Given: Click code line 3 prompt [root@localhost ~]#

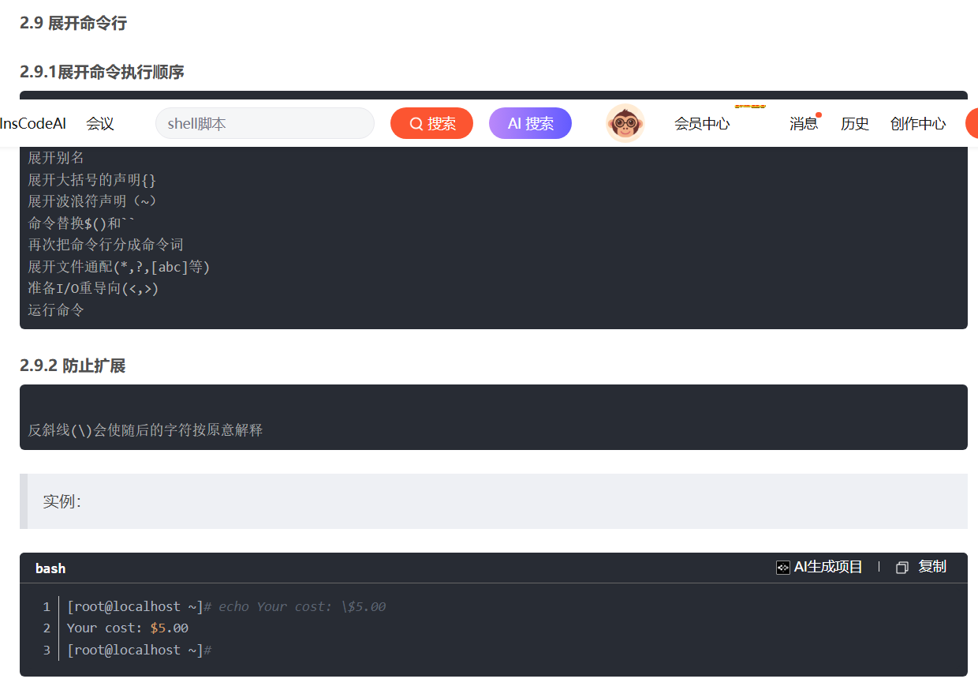Looking at the screenshot, I should [140, 650].
